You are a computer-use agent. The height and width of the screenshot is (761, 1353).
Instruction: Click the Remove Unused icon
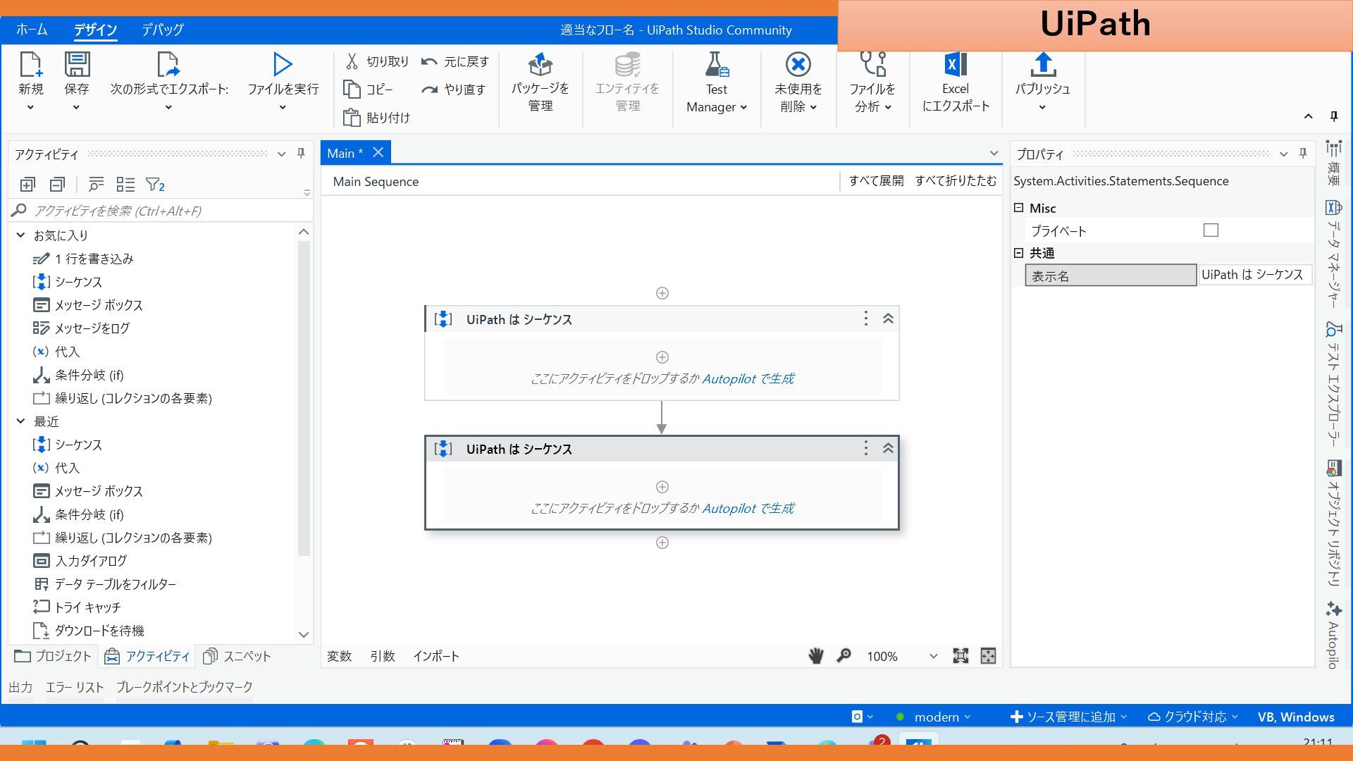pos(798,65)
